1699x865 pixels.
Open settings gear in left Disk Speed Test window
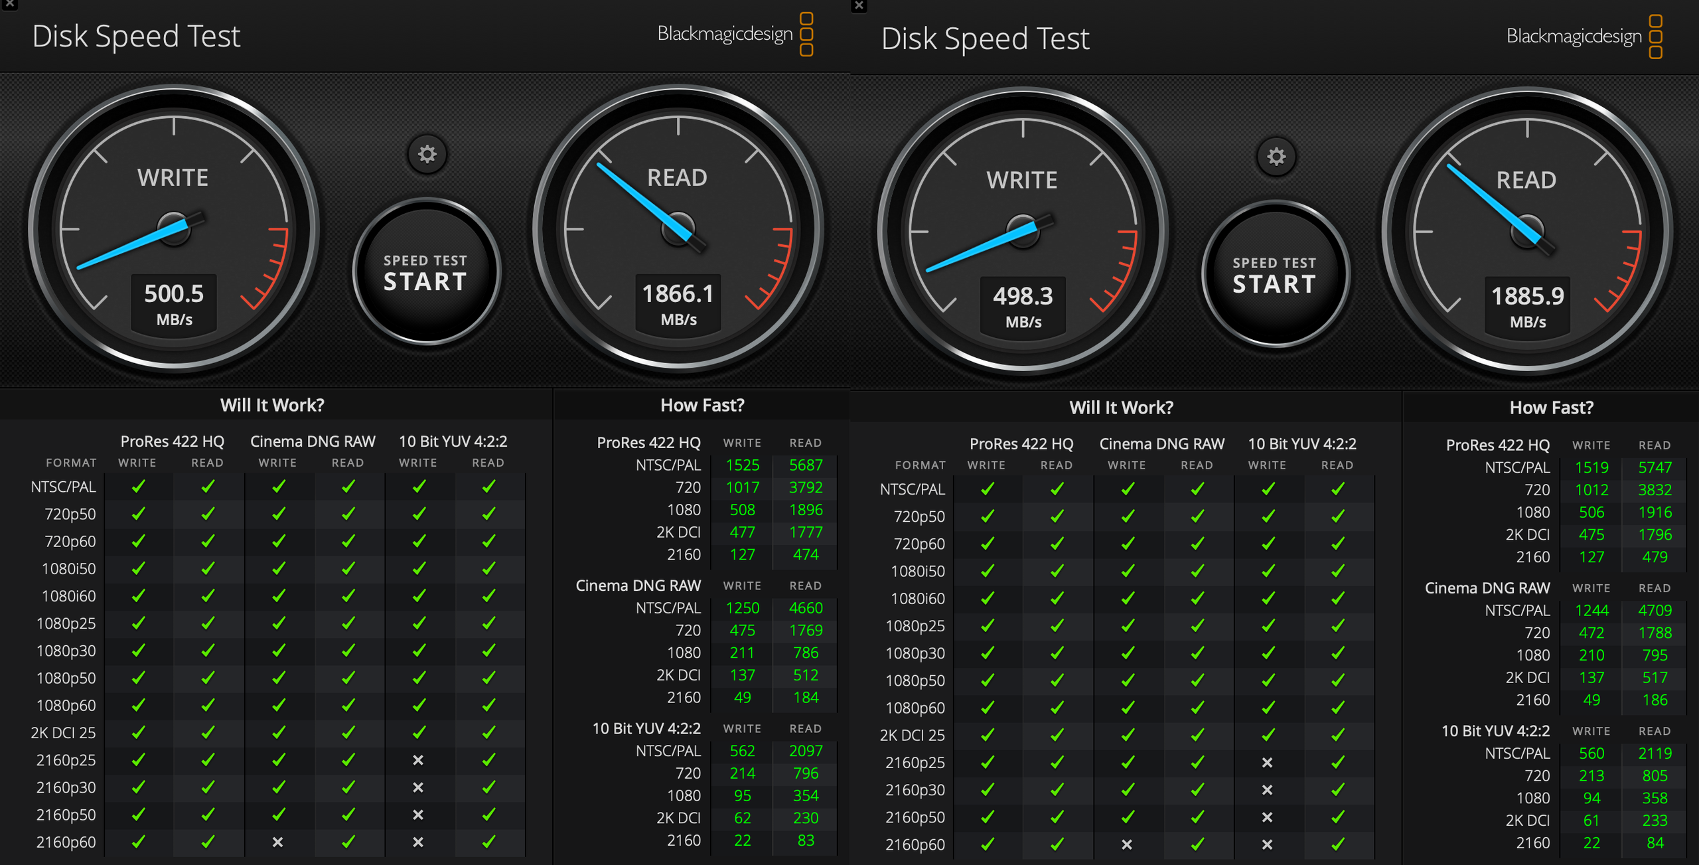pyautogui.click(x=427, y=154)
